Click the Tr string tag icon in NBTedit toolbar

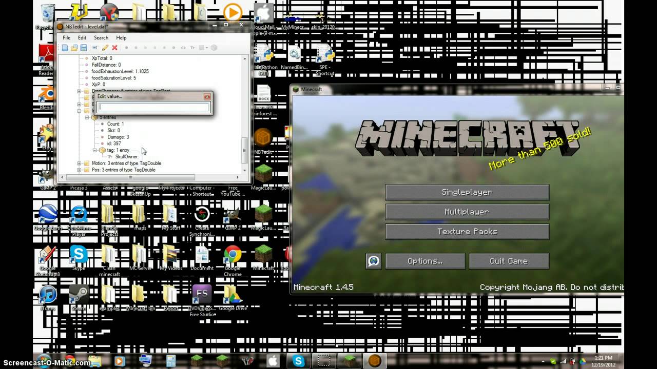pos(192,48)
